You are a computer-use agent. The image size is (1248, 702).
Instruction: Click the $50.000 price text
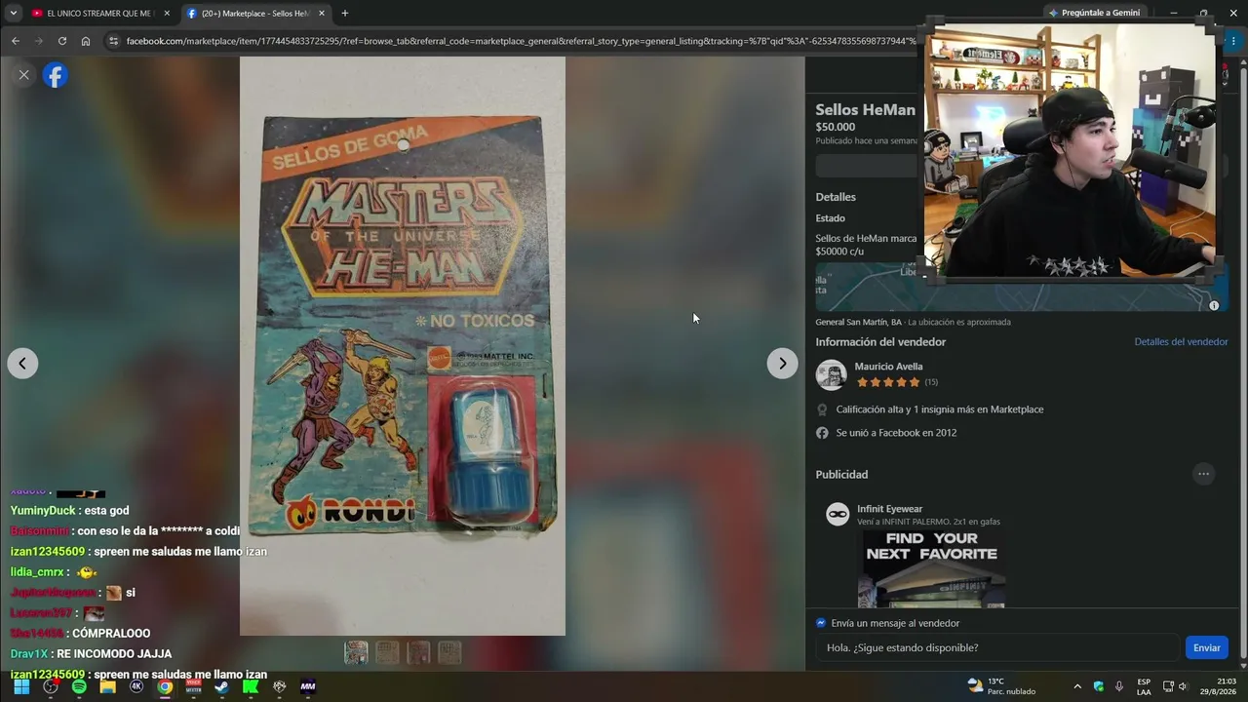pyautogui.click(x=836, y=127)
